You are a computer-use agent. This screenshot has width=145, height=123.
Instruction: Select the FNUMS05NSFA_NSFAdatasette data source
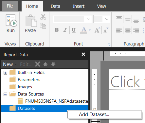53,101
